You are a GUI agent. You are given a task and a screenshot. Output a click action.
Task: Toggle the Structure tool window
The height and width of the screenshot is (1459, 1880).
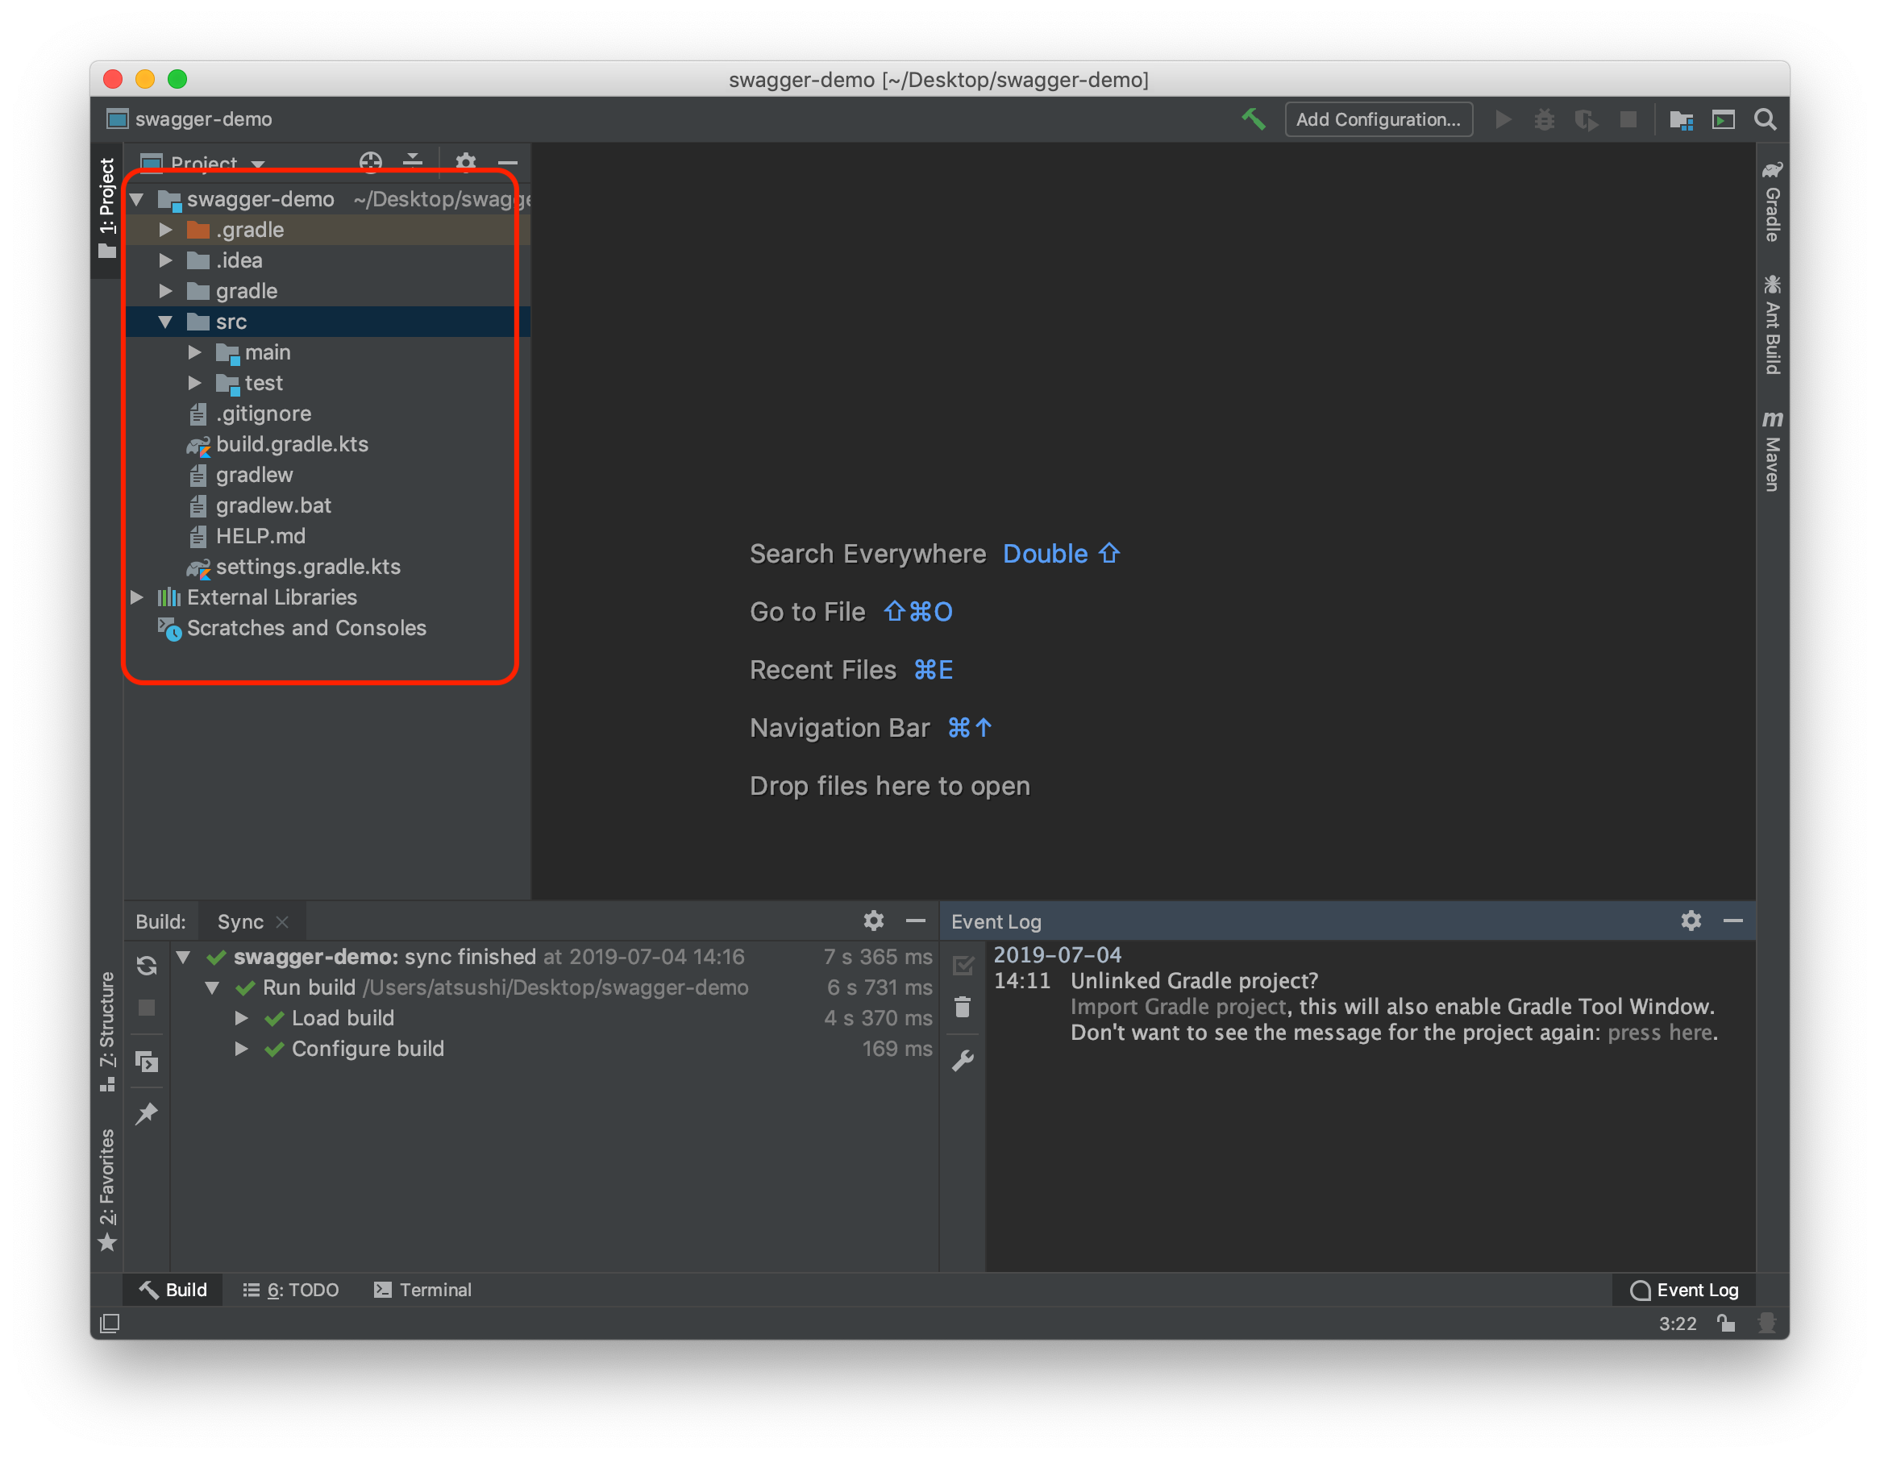pyautogui.click(x=106, y=1030)
